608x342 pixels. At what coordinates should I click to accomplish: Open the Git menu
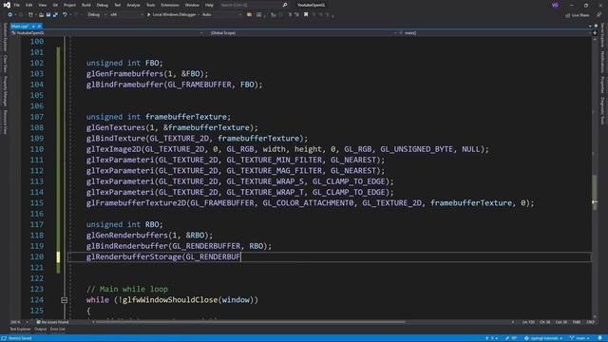click(55, 5)
